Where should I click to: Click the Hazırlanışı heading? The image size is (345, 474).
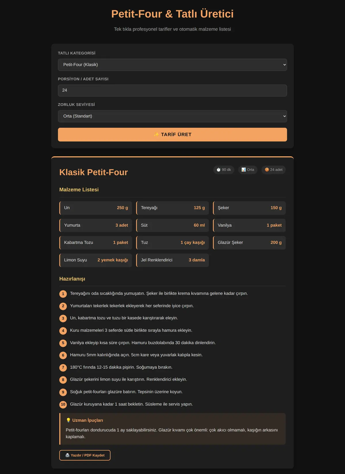pos(72,279)
